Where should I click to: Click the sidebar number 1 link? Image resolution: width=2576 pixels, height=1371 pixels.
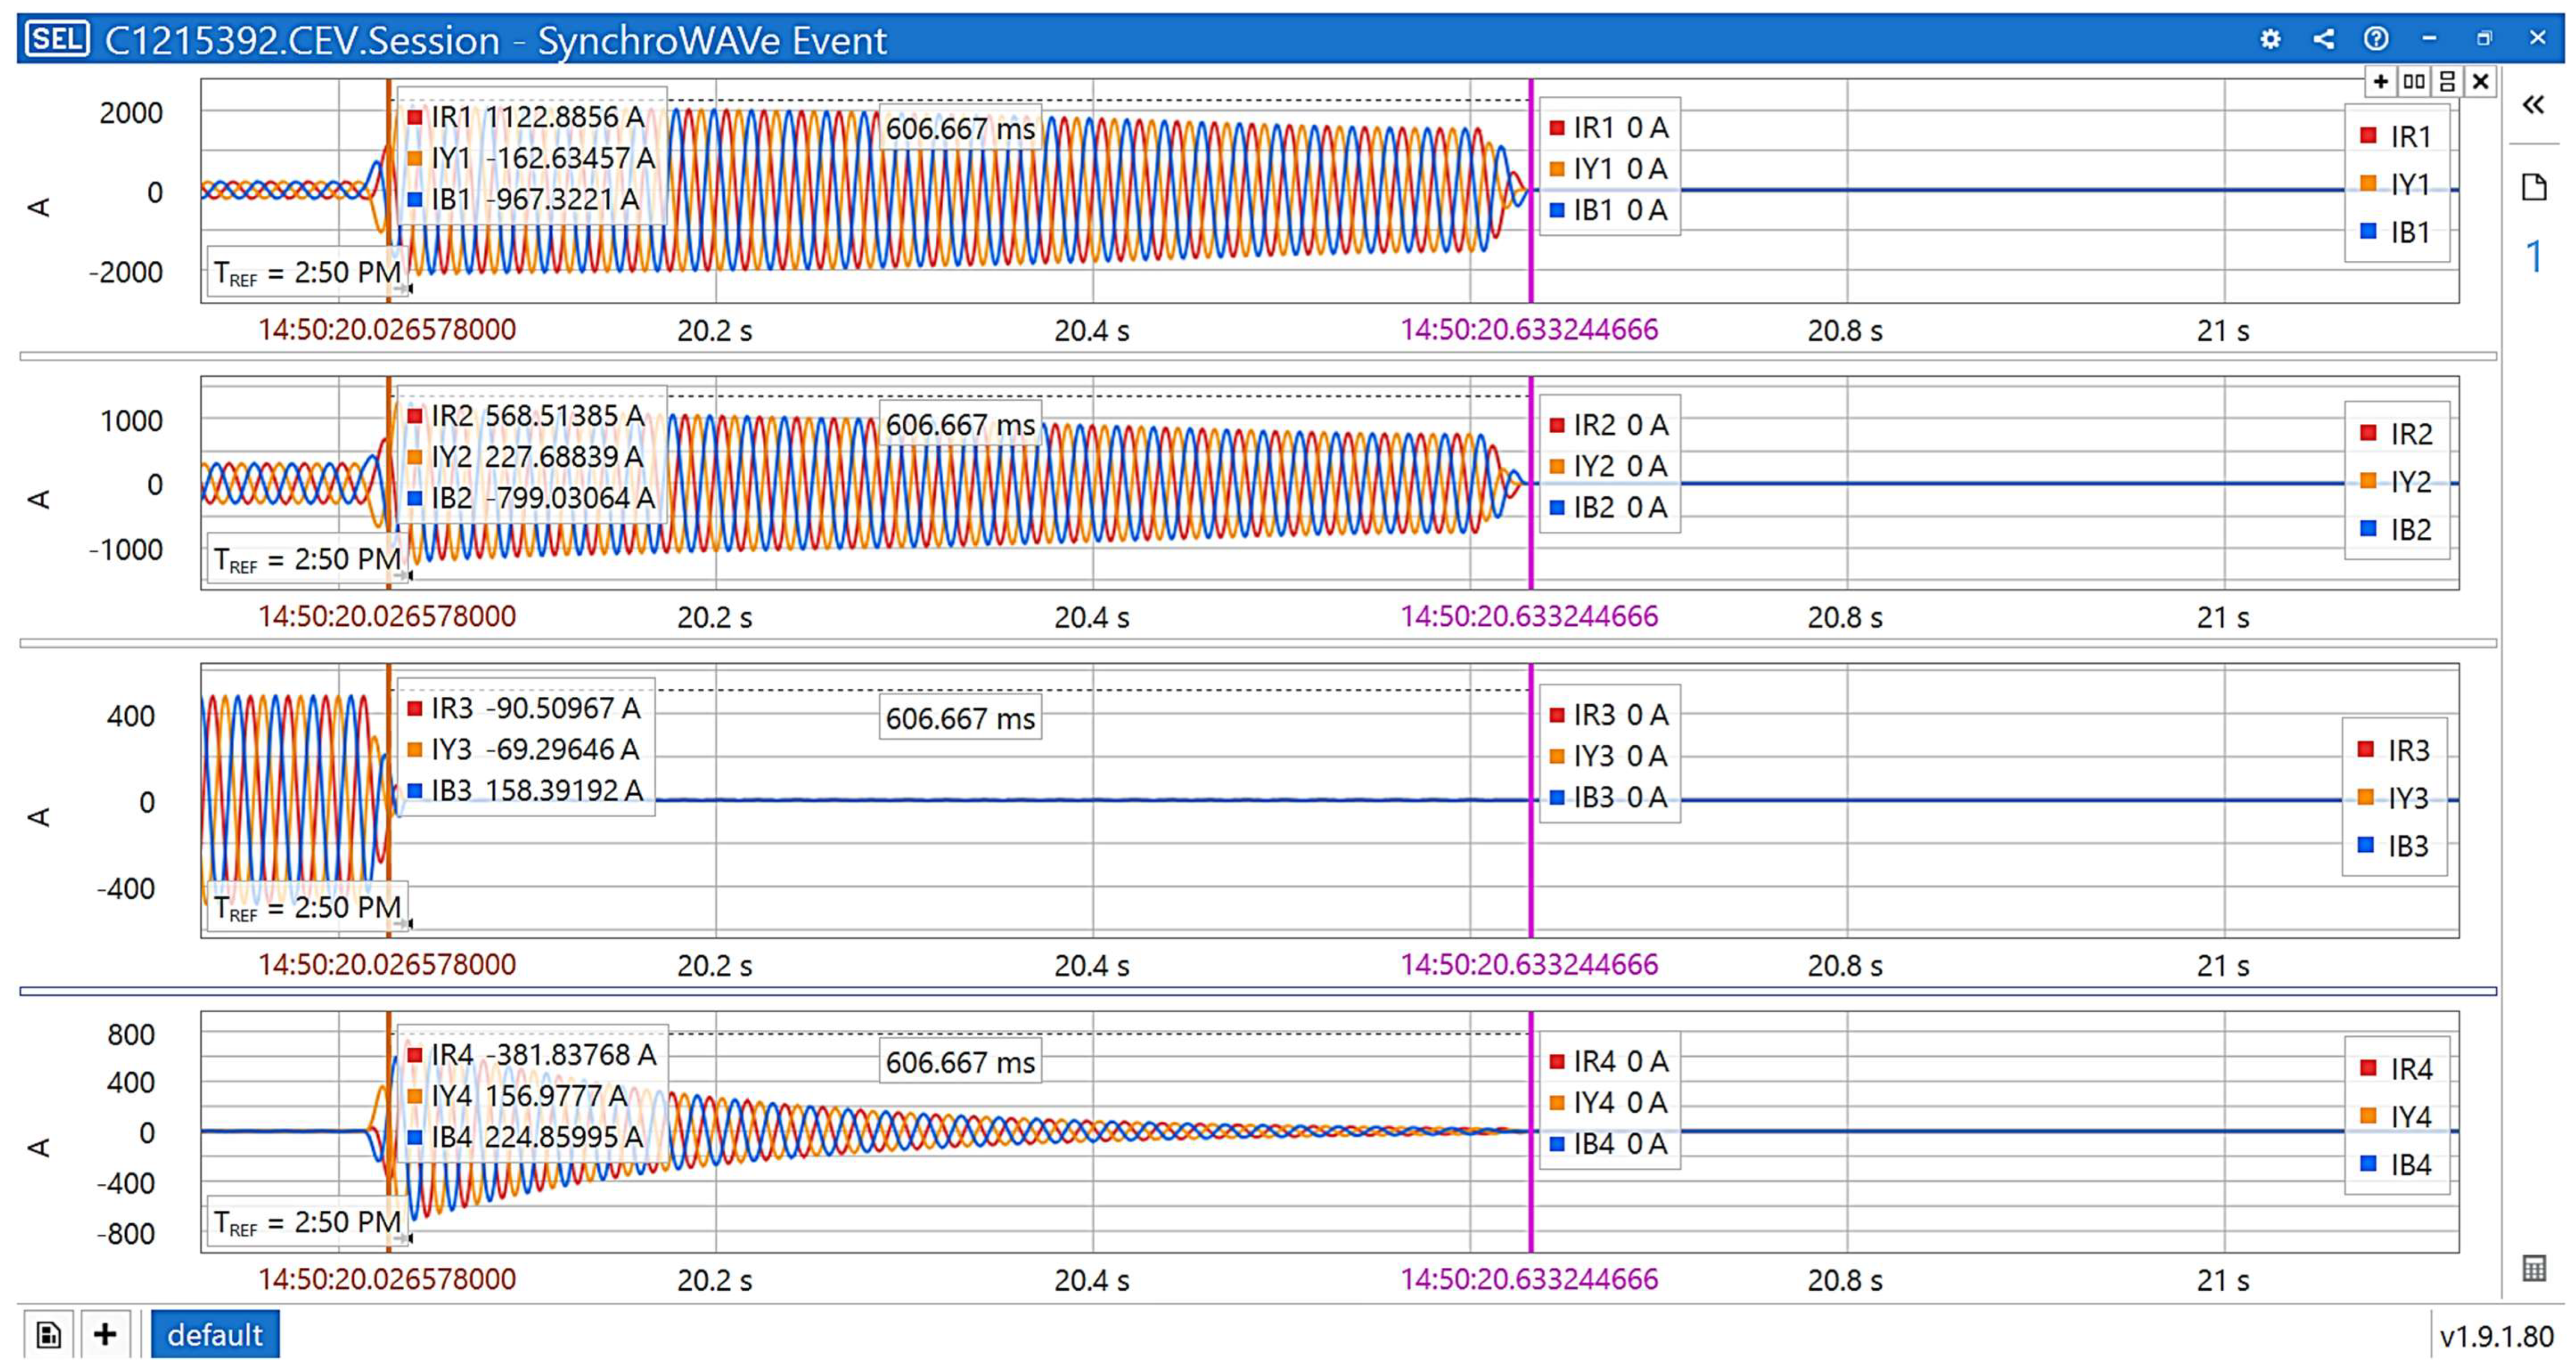click(2533, 257)
